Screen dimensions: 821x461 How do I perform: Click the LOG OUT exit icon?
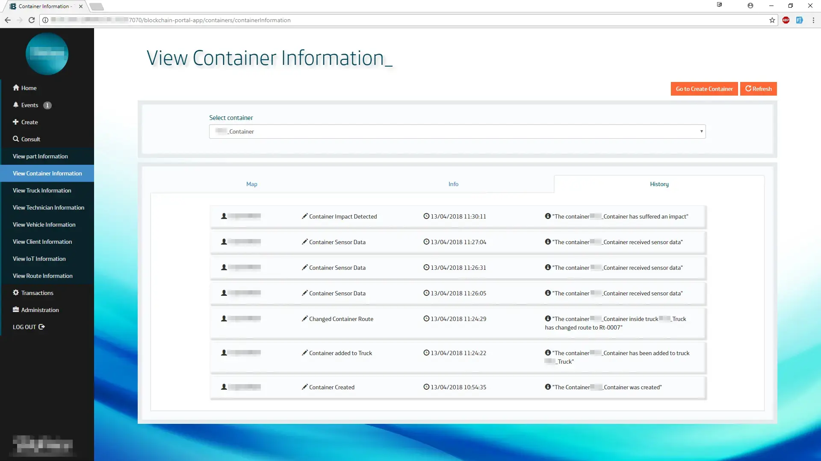coord(41,327)
